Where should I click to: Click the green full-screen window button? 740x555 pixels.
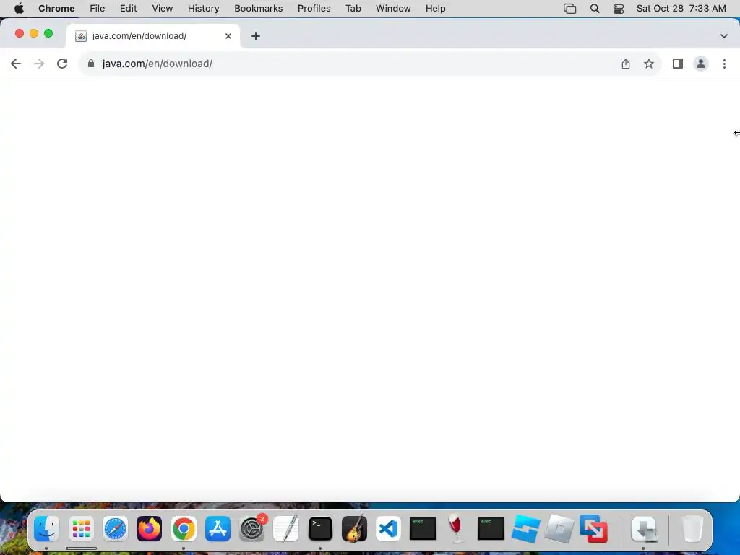(x=48, y=33)
